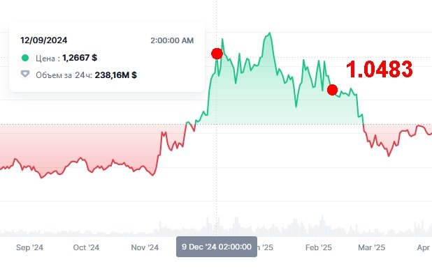
Task: Click the 9 Dec '24 02:00:00 date label
Action: coord(217,247)
